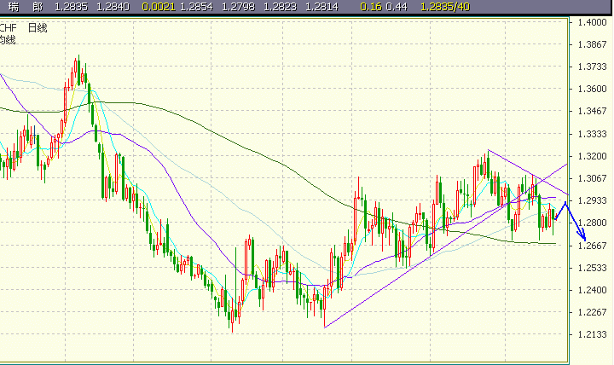Click the 1.3467 price axis label
Screen dimensions: 614x365
[x=592, y=111]
